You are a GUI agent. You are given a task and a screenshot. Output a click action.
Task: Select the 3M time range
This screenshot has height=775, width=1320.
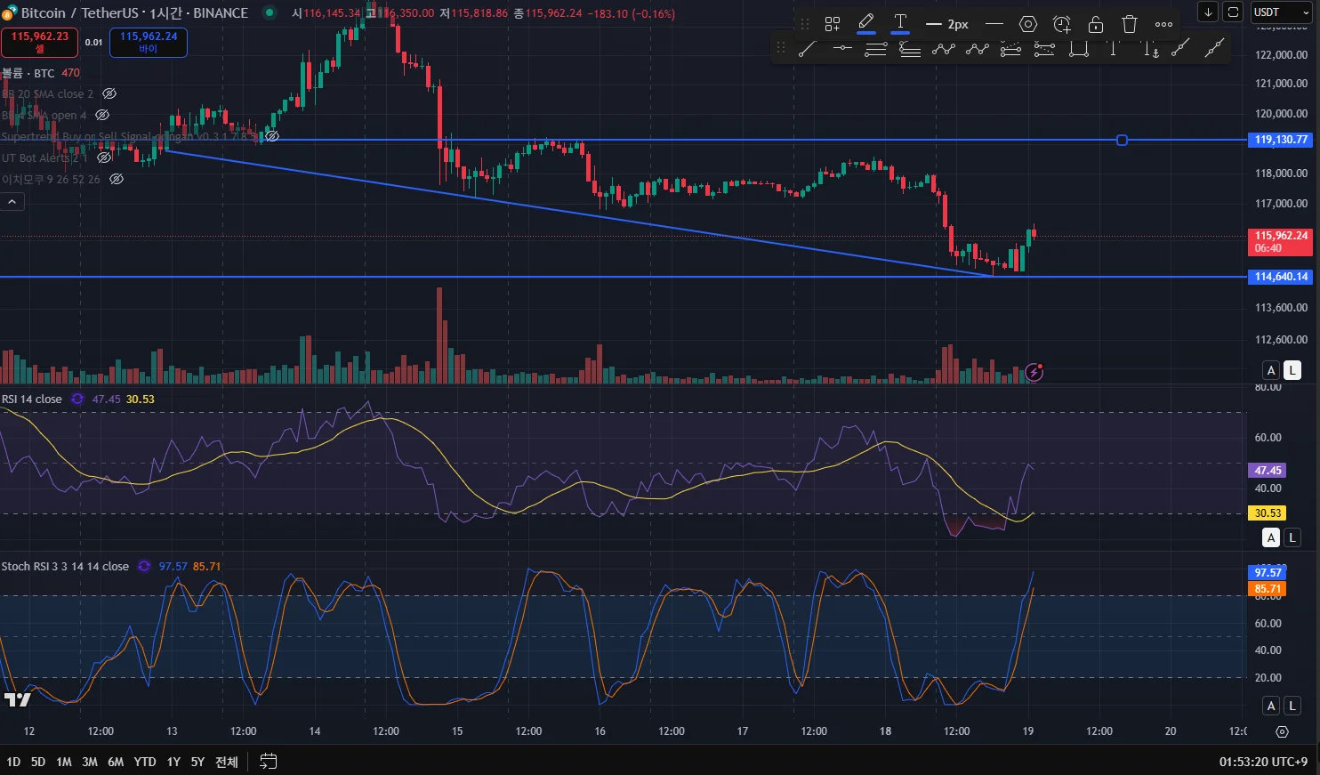(x=90, y=762)
